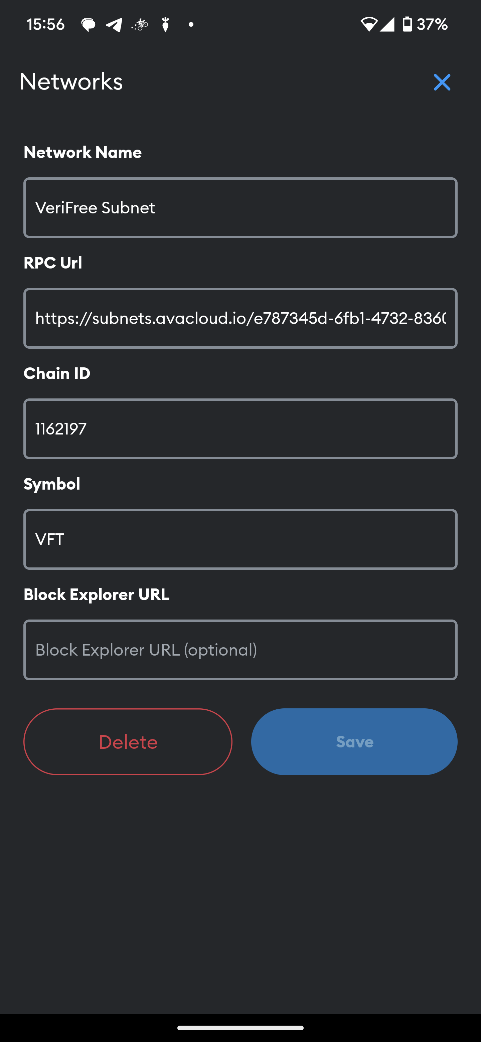The height and width of the screenshot is (1042, 481).
Task: Tap the cyclist notification icon in status bar
Action: coord(140,25)
